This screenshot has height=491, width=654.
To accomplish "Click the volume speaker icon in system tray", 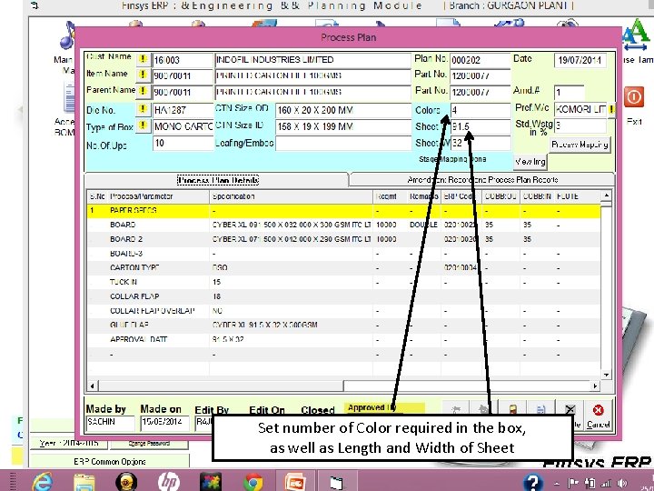I will (621, 483).
